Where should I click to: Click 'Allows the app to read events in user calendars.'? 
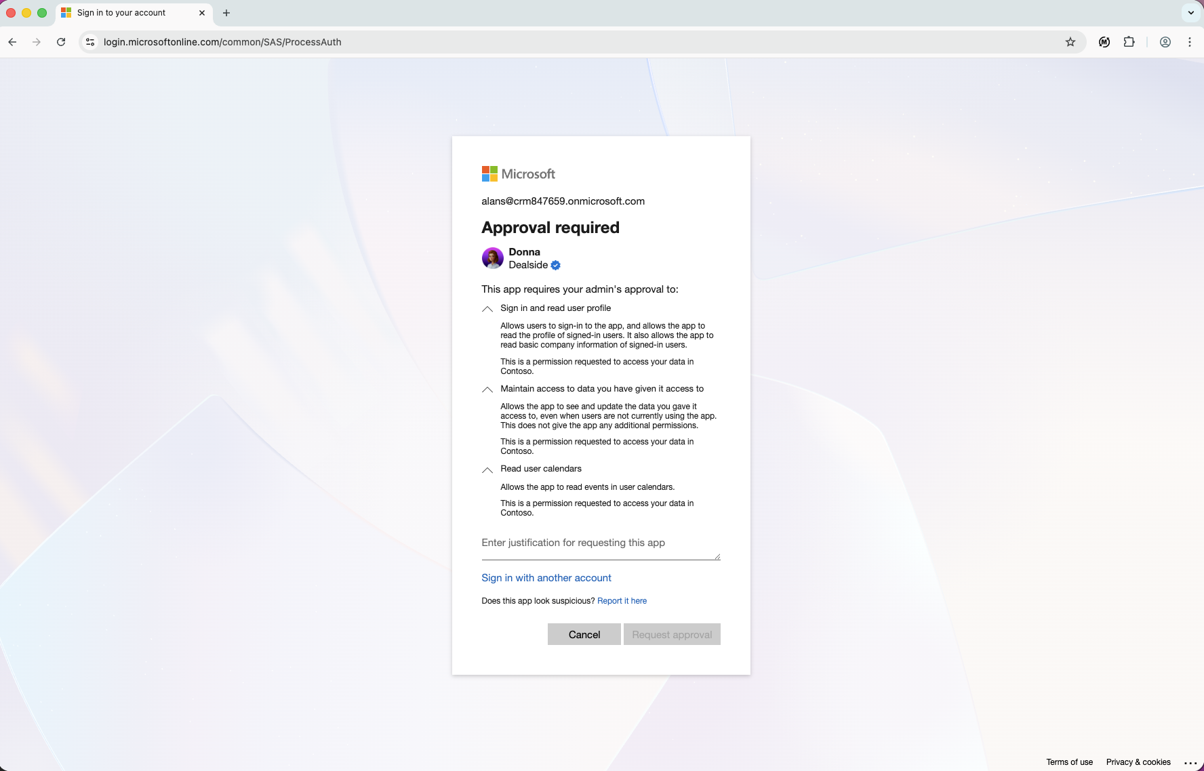(588, 487)
